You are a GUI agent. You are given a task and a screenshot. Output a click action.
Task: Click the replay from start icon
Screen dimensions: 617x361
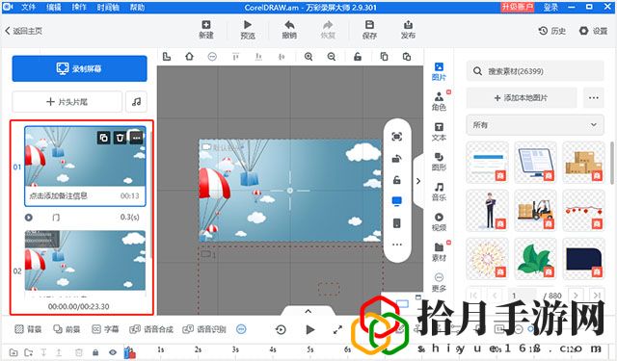tap(281, 329)
